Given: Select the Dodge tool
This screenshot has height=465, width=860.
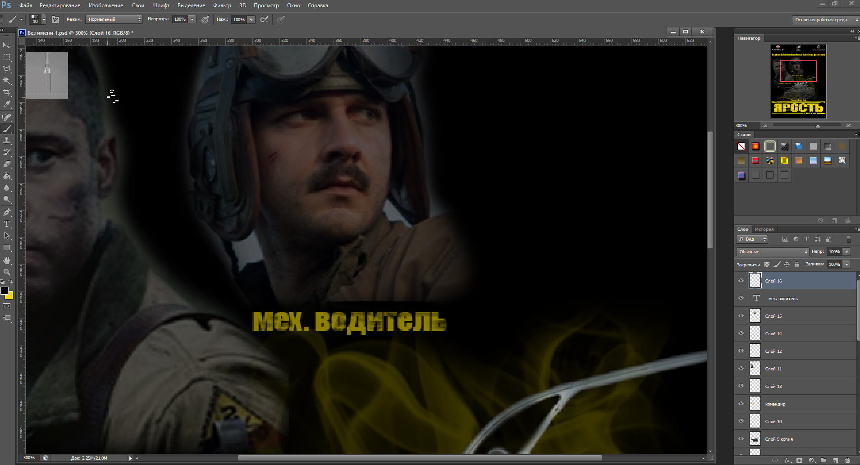Looking at the screenshot, I should pyautogui.click(x=7, y=200).
